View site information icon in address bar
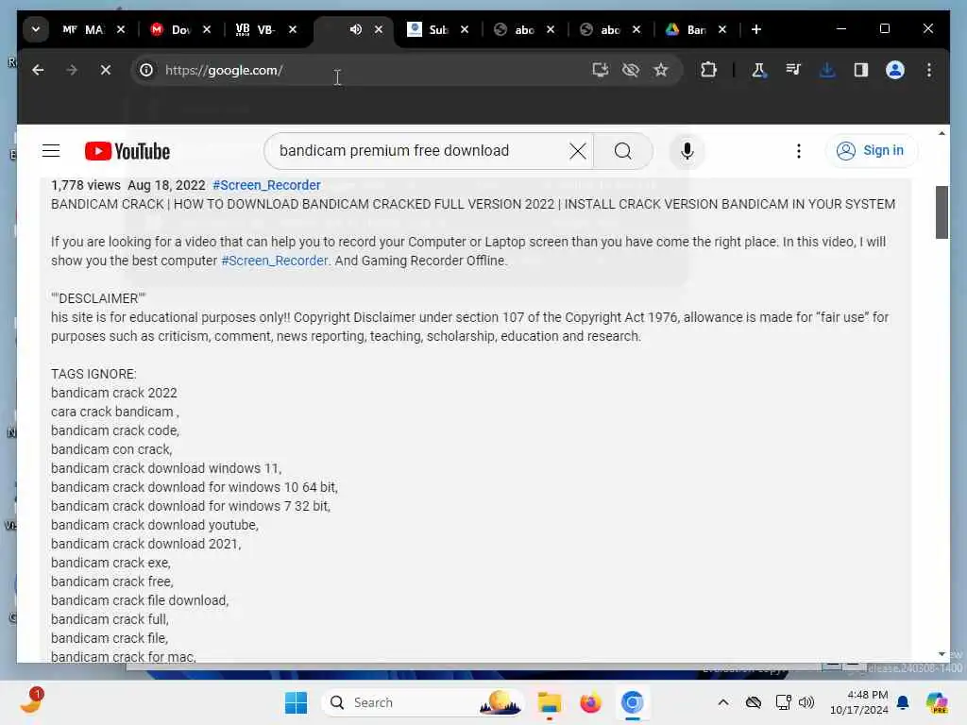 [x=146, y=70]
